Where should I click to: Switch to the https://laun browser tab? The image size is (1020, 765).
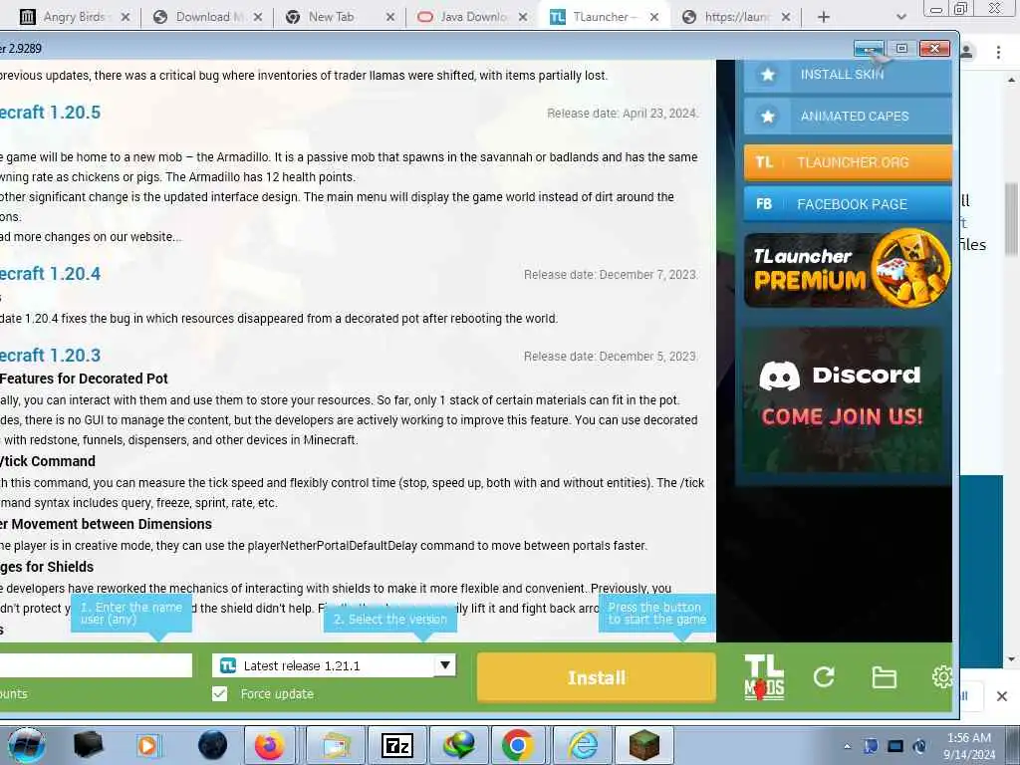[x=736, y=17]
